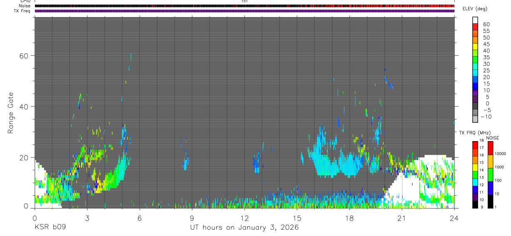Click the red 17–18 MHz TX FRQ swatch

point(475,145)
